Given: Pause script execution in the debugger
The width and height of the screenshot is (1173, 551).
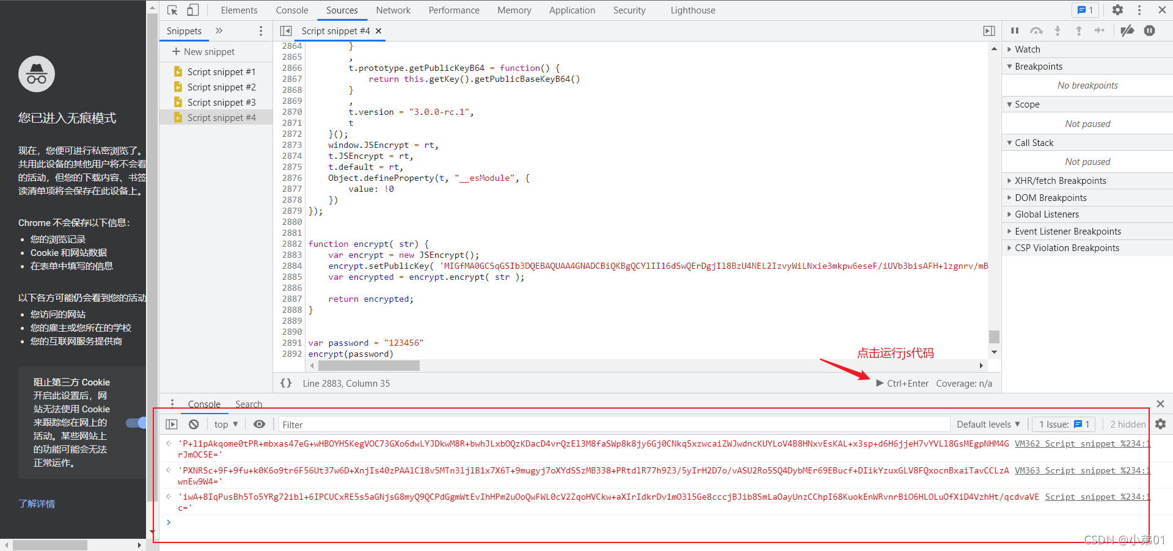Looking at the screenshot, I should (1014, 31).
